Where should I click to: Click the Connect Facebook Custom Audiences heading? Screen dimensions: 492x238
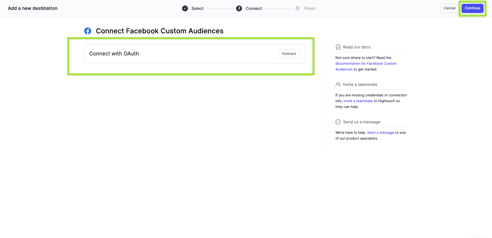159,31
